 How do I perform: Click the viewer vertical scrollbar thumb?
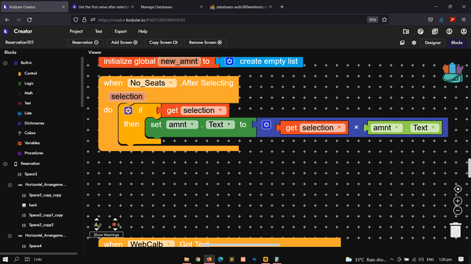click(x=469, y=167)
